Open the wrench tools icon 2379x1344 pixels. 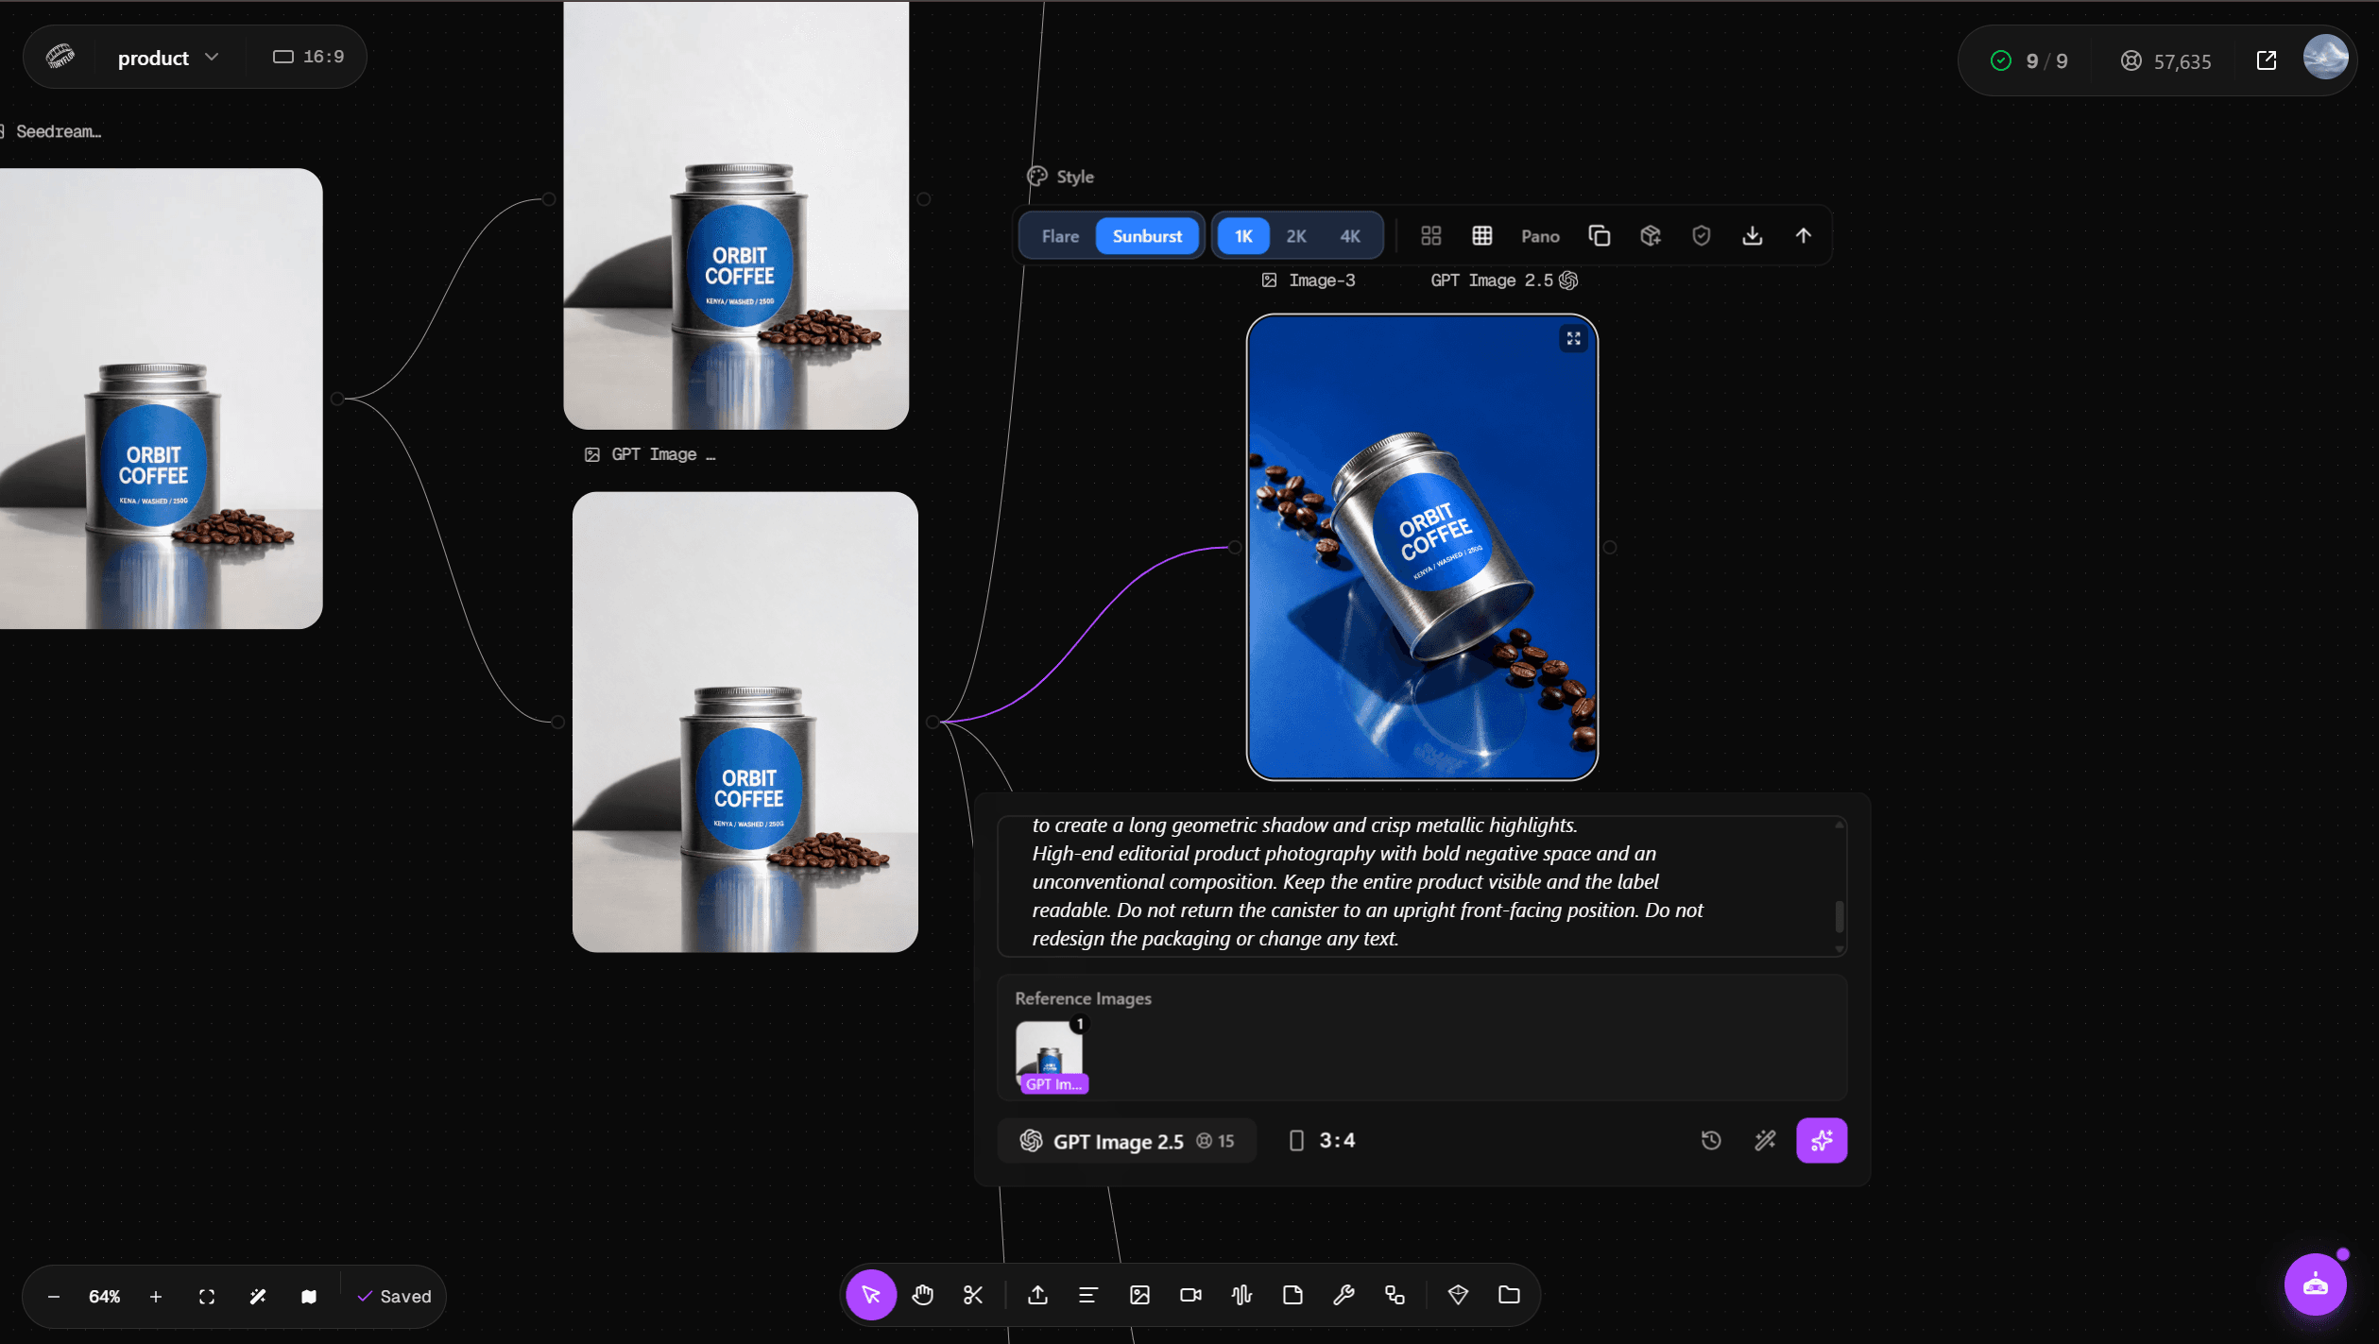pos(1344,1295)
